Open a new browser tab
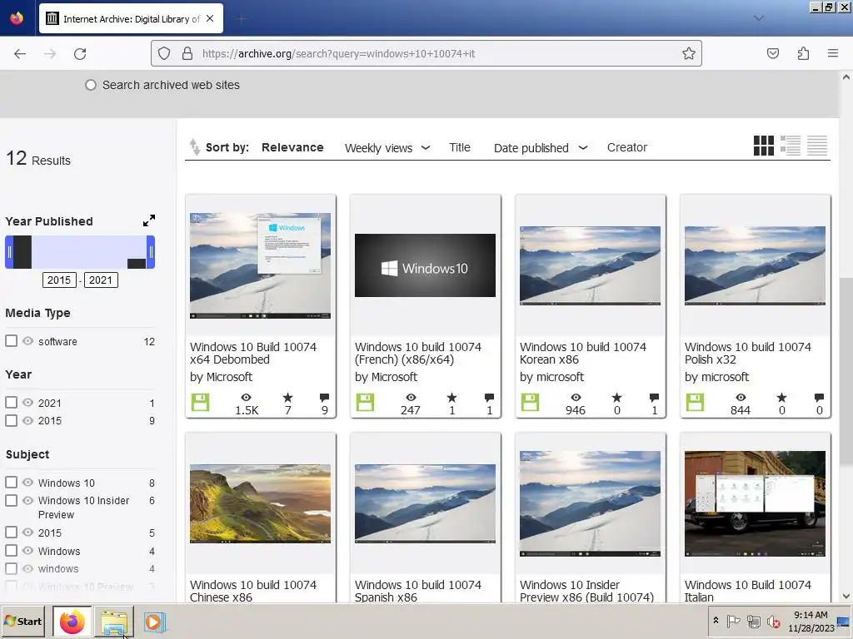The width and height of the screenshot is (853, 639). [241, 19]
